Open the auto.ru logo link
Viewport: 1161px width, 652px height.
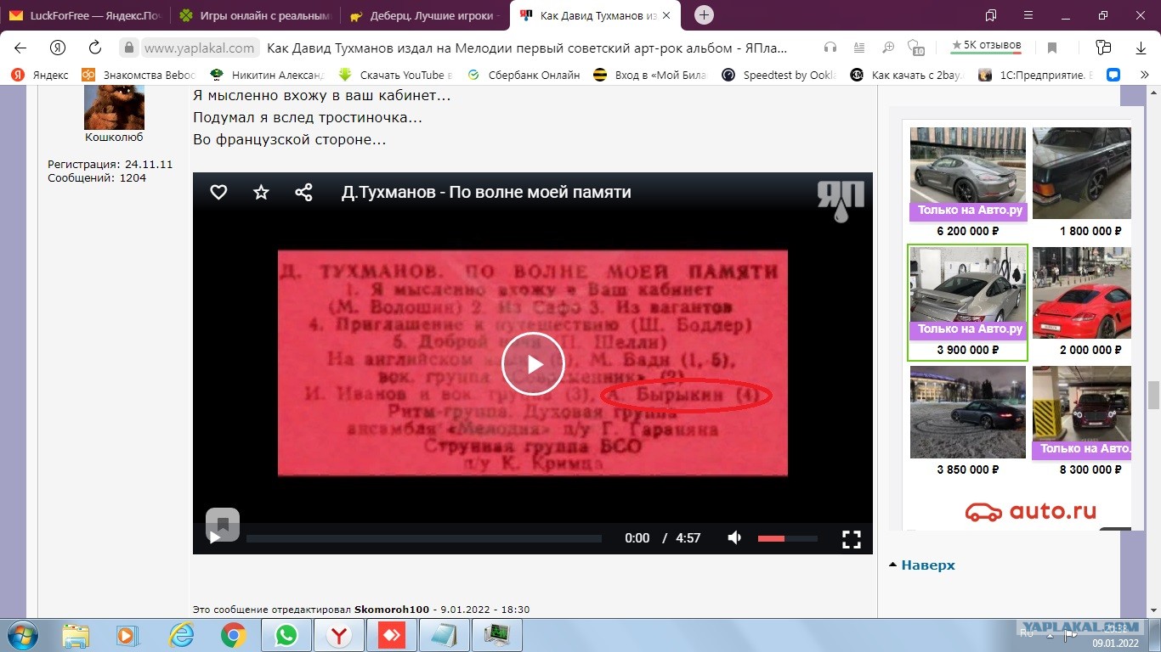1030,511
